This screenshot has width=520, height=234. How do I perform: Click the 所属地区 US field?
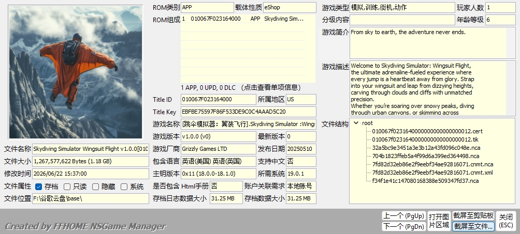point(301,99)
